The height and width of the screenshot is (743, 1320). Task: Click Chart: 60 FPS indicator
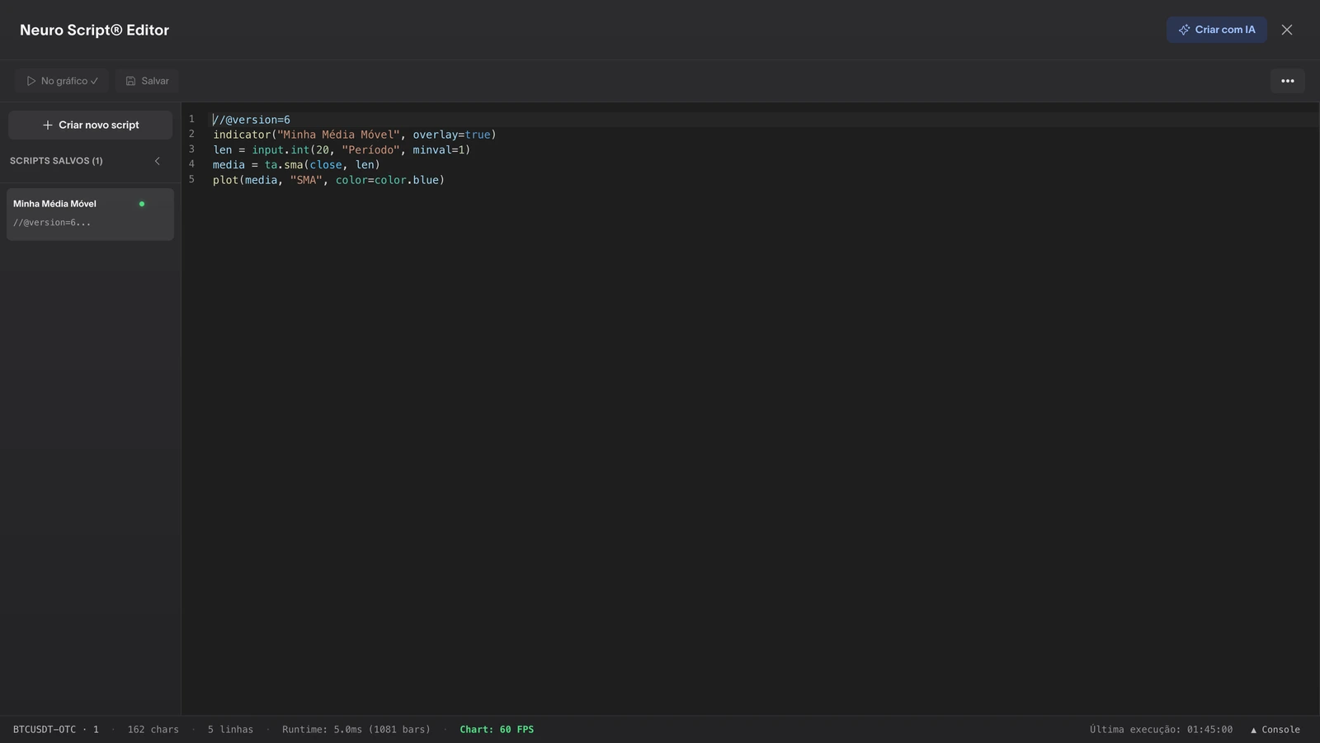[497, 730]
